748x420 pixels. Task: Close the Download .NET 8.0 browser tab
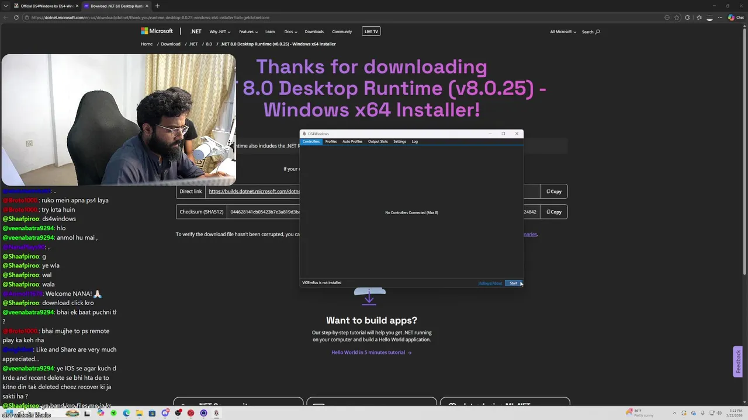[147, 6]
